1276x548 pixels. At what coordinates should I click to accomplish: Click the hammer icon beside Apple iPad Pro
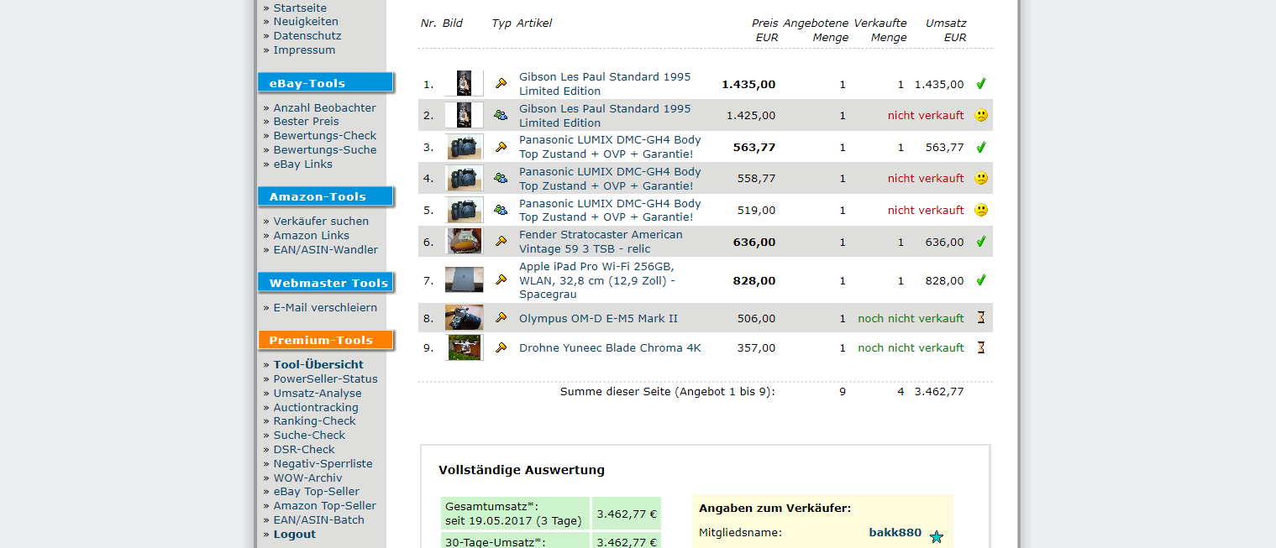(501, 280)
